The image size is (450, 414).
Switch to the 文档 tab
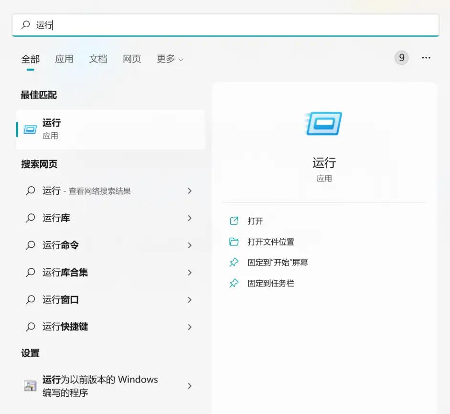pos(98,59)
